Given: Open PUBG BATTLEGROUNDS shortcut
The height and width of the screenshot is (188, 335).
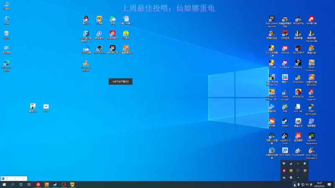Looking at the screenshot, I should 311,109.
